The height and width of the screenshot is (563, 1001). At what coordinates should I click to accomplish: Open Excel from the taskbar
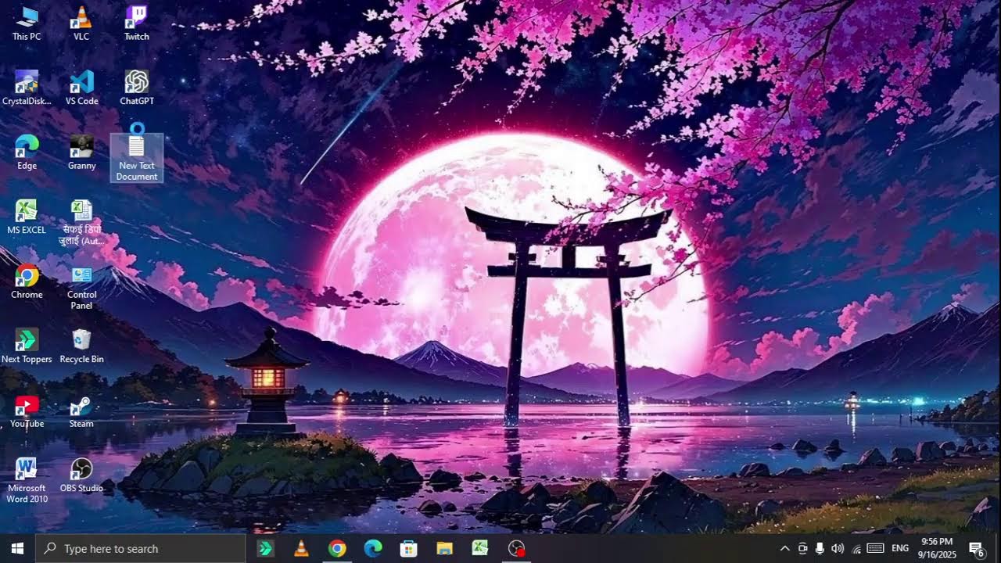coord(480,548)
